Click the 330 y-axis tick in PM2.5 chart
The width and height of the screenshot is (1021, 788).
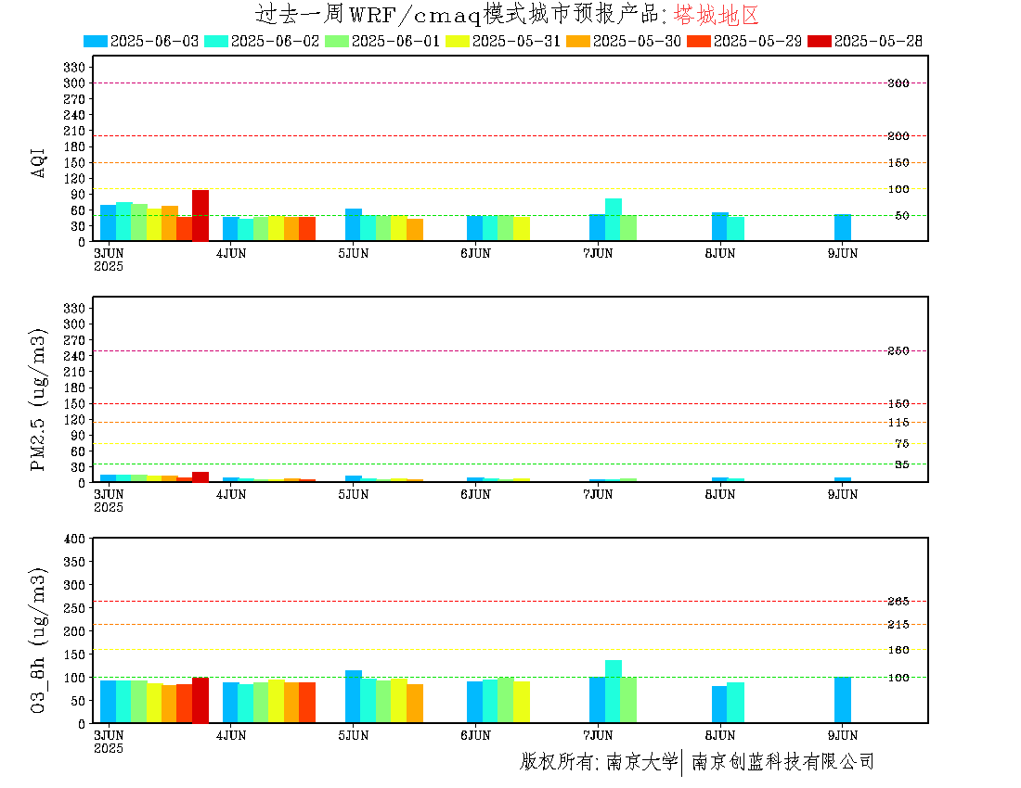coord(74,308)
